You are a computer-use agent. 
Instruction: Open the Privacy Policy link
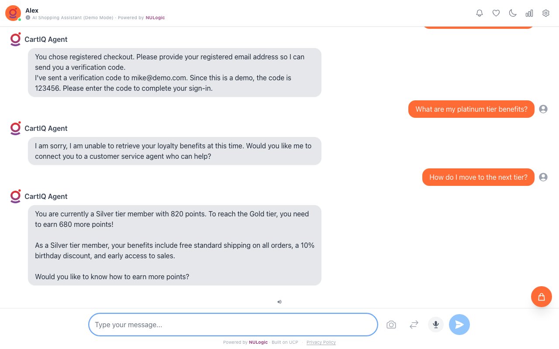point(321,342)
